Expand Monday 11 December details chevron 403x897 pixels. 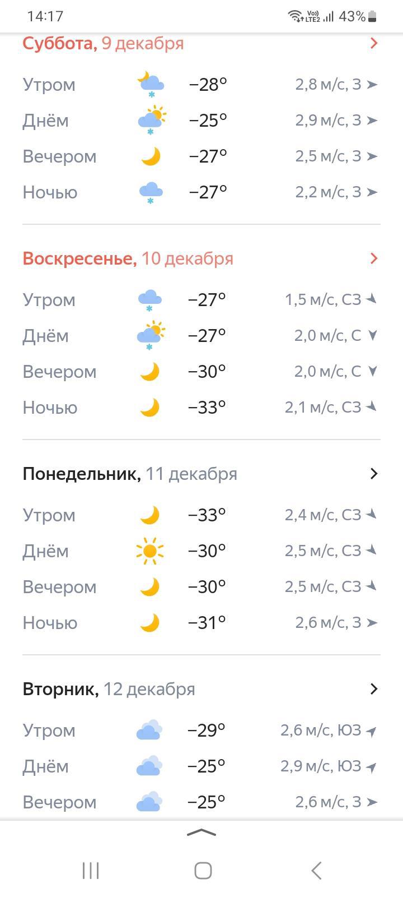374,474
